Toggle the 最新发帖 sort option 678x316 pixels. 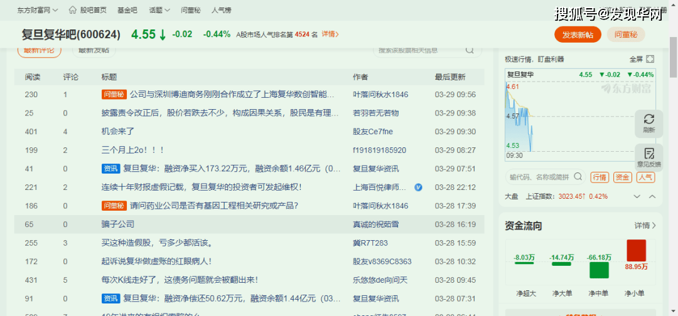click(94, 50)
